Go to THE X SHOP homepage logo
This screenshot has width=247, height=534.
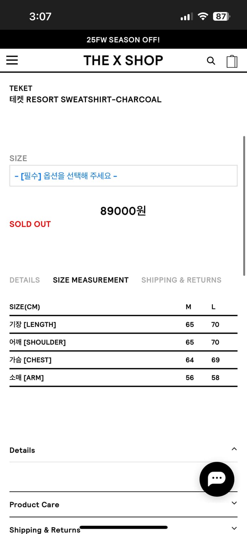(x=123, y=61)
